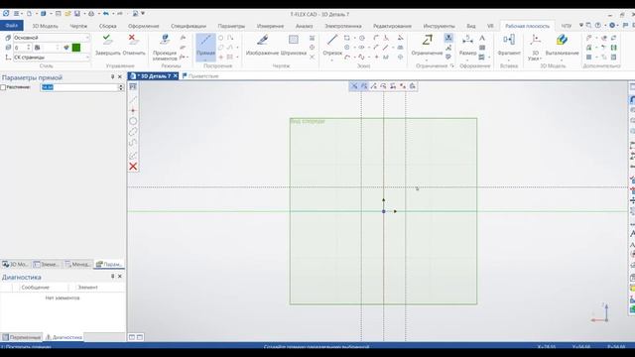635x357 pixels.
Task: Click the Завершить green checkmark button
Action: [108, 45]
